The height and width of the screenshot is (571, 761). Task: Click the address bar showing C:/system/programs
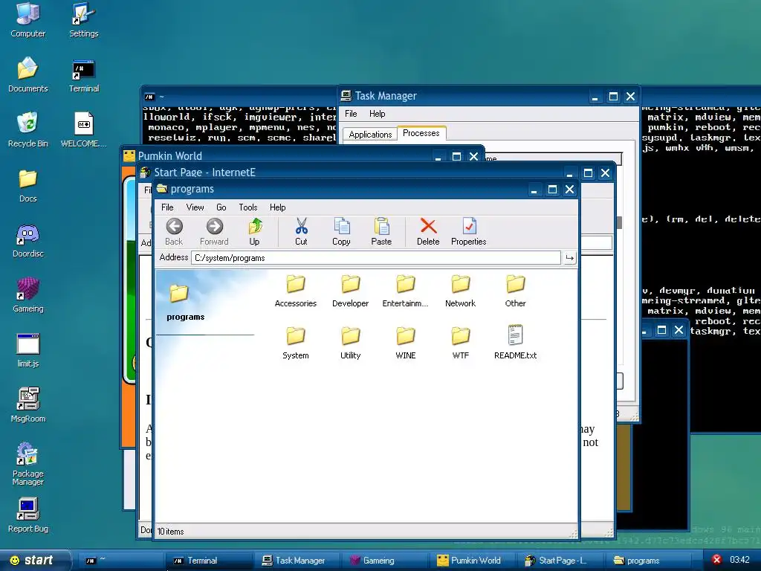pos(376,258)
